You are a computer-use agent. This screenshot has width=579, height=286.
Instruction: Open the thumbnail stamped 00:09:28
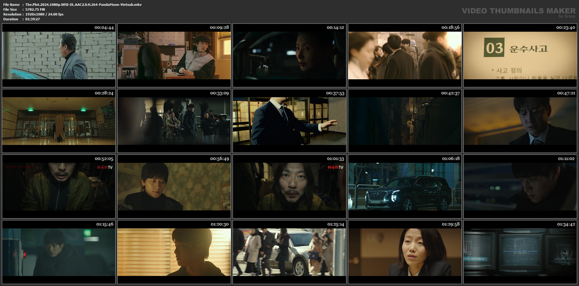tap(174, 56)
